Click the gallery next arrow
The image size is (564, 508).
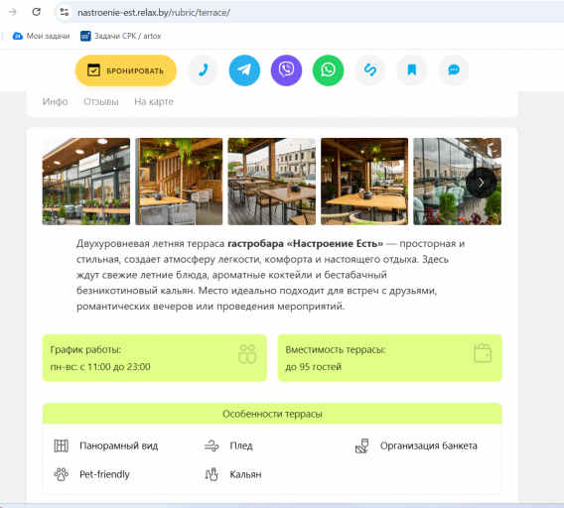tap(482, 183)
